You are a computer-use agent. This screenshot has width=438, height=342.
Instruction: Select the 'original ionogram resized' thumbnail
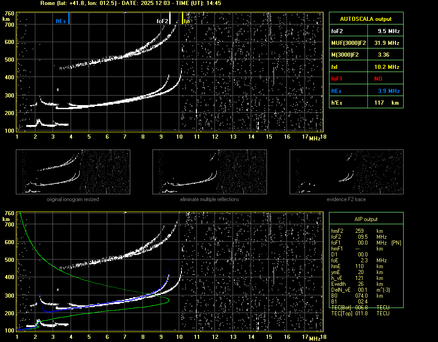tap(73, 172)
